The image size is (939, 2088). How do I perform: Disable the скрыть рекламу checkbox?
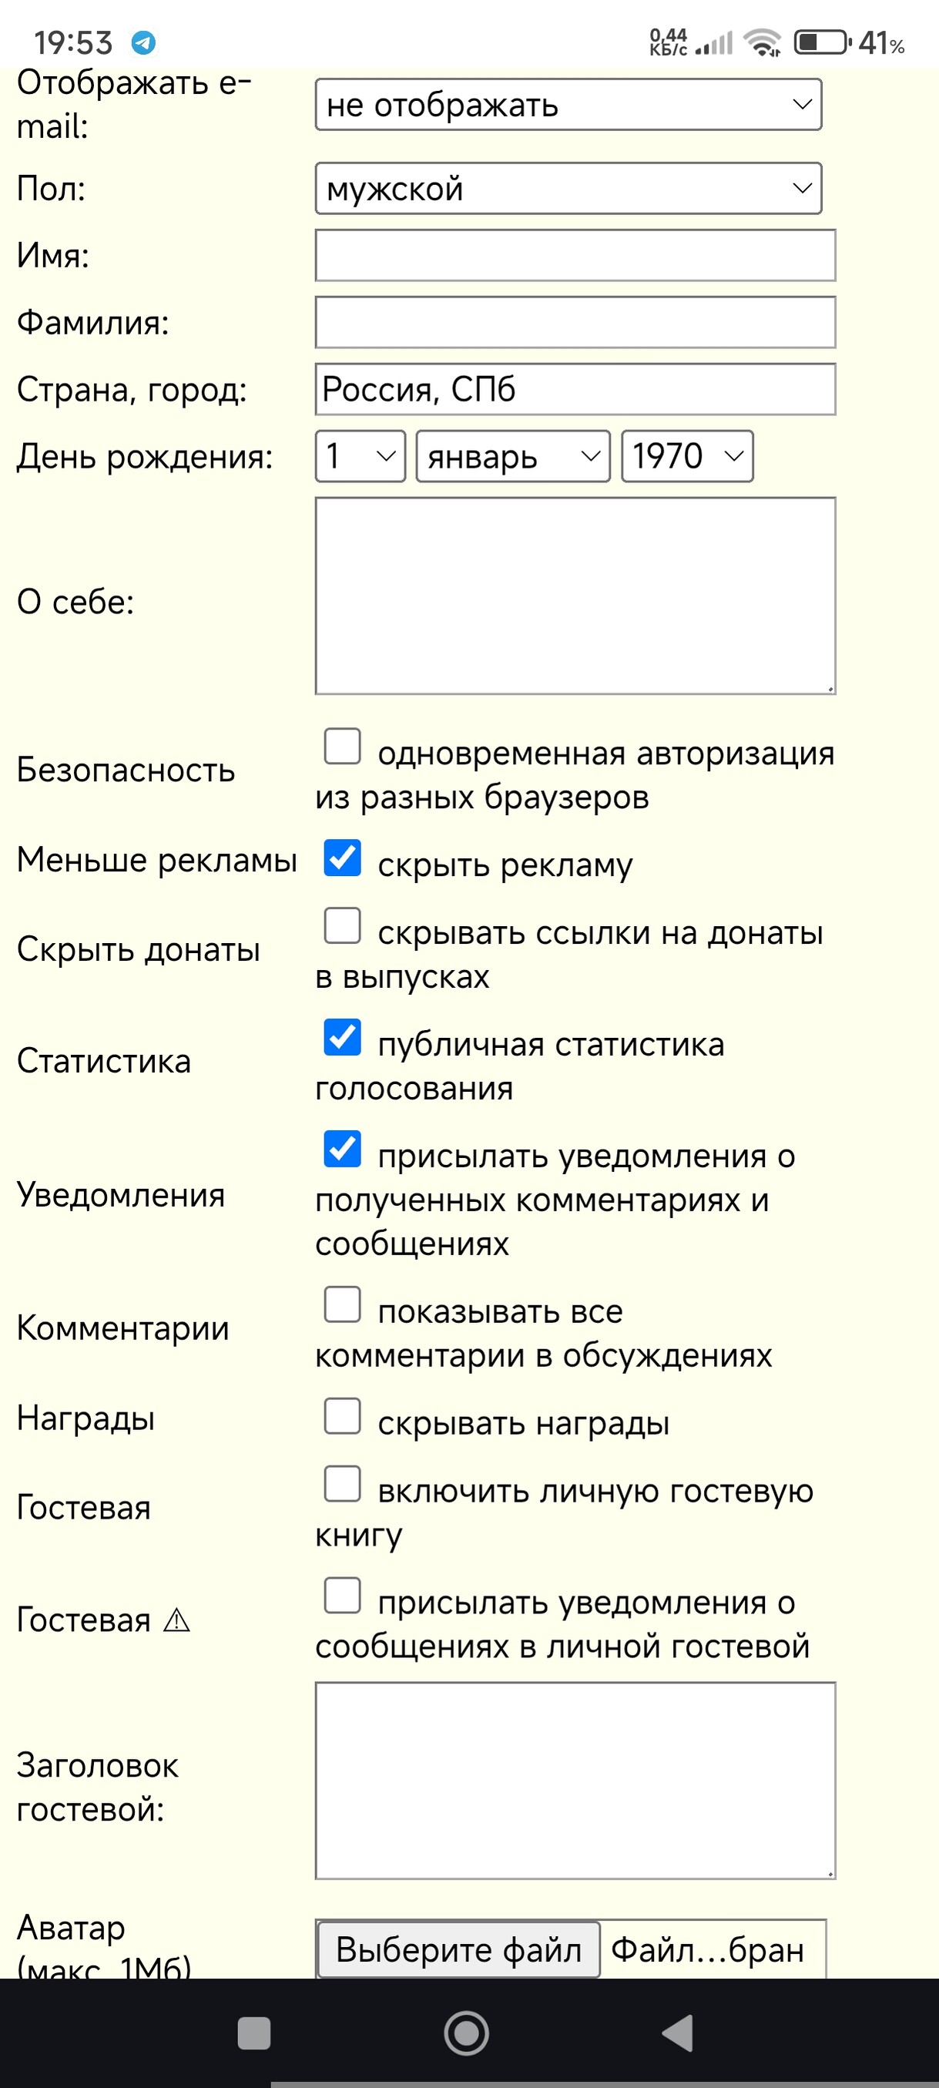coord(342,858)
